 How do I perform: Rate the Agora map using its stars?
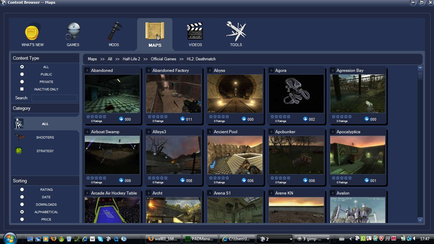[x=281, y=117]
